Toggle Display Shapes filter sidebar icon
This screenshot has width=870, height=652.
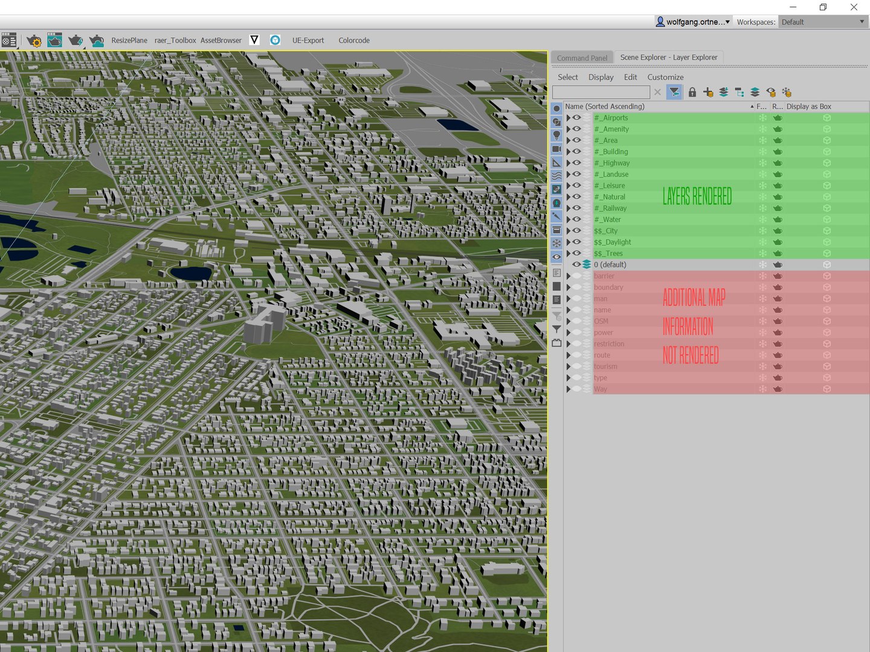(556, 122)
